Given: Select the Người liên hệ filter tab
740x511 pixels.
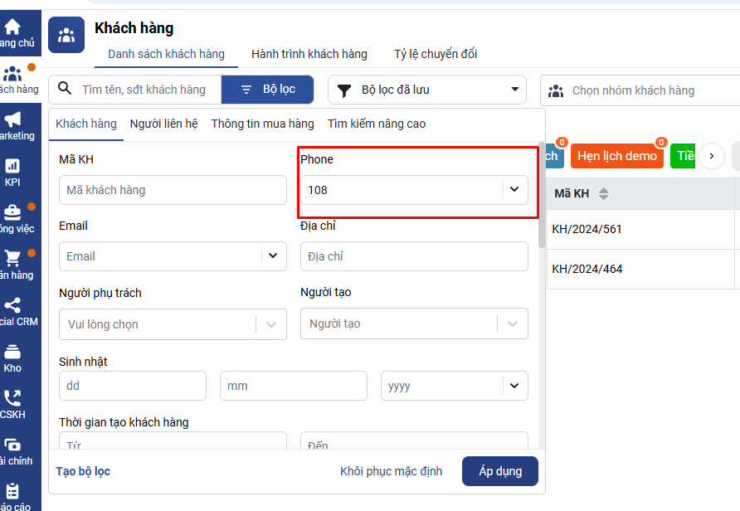Looking at the screenshot, I should coord(163,124).
